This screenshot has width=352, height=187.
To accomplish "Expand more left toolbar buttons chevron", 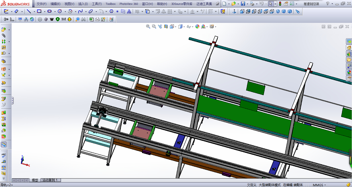I will coord(4,178).
